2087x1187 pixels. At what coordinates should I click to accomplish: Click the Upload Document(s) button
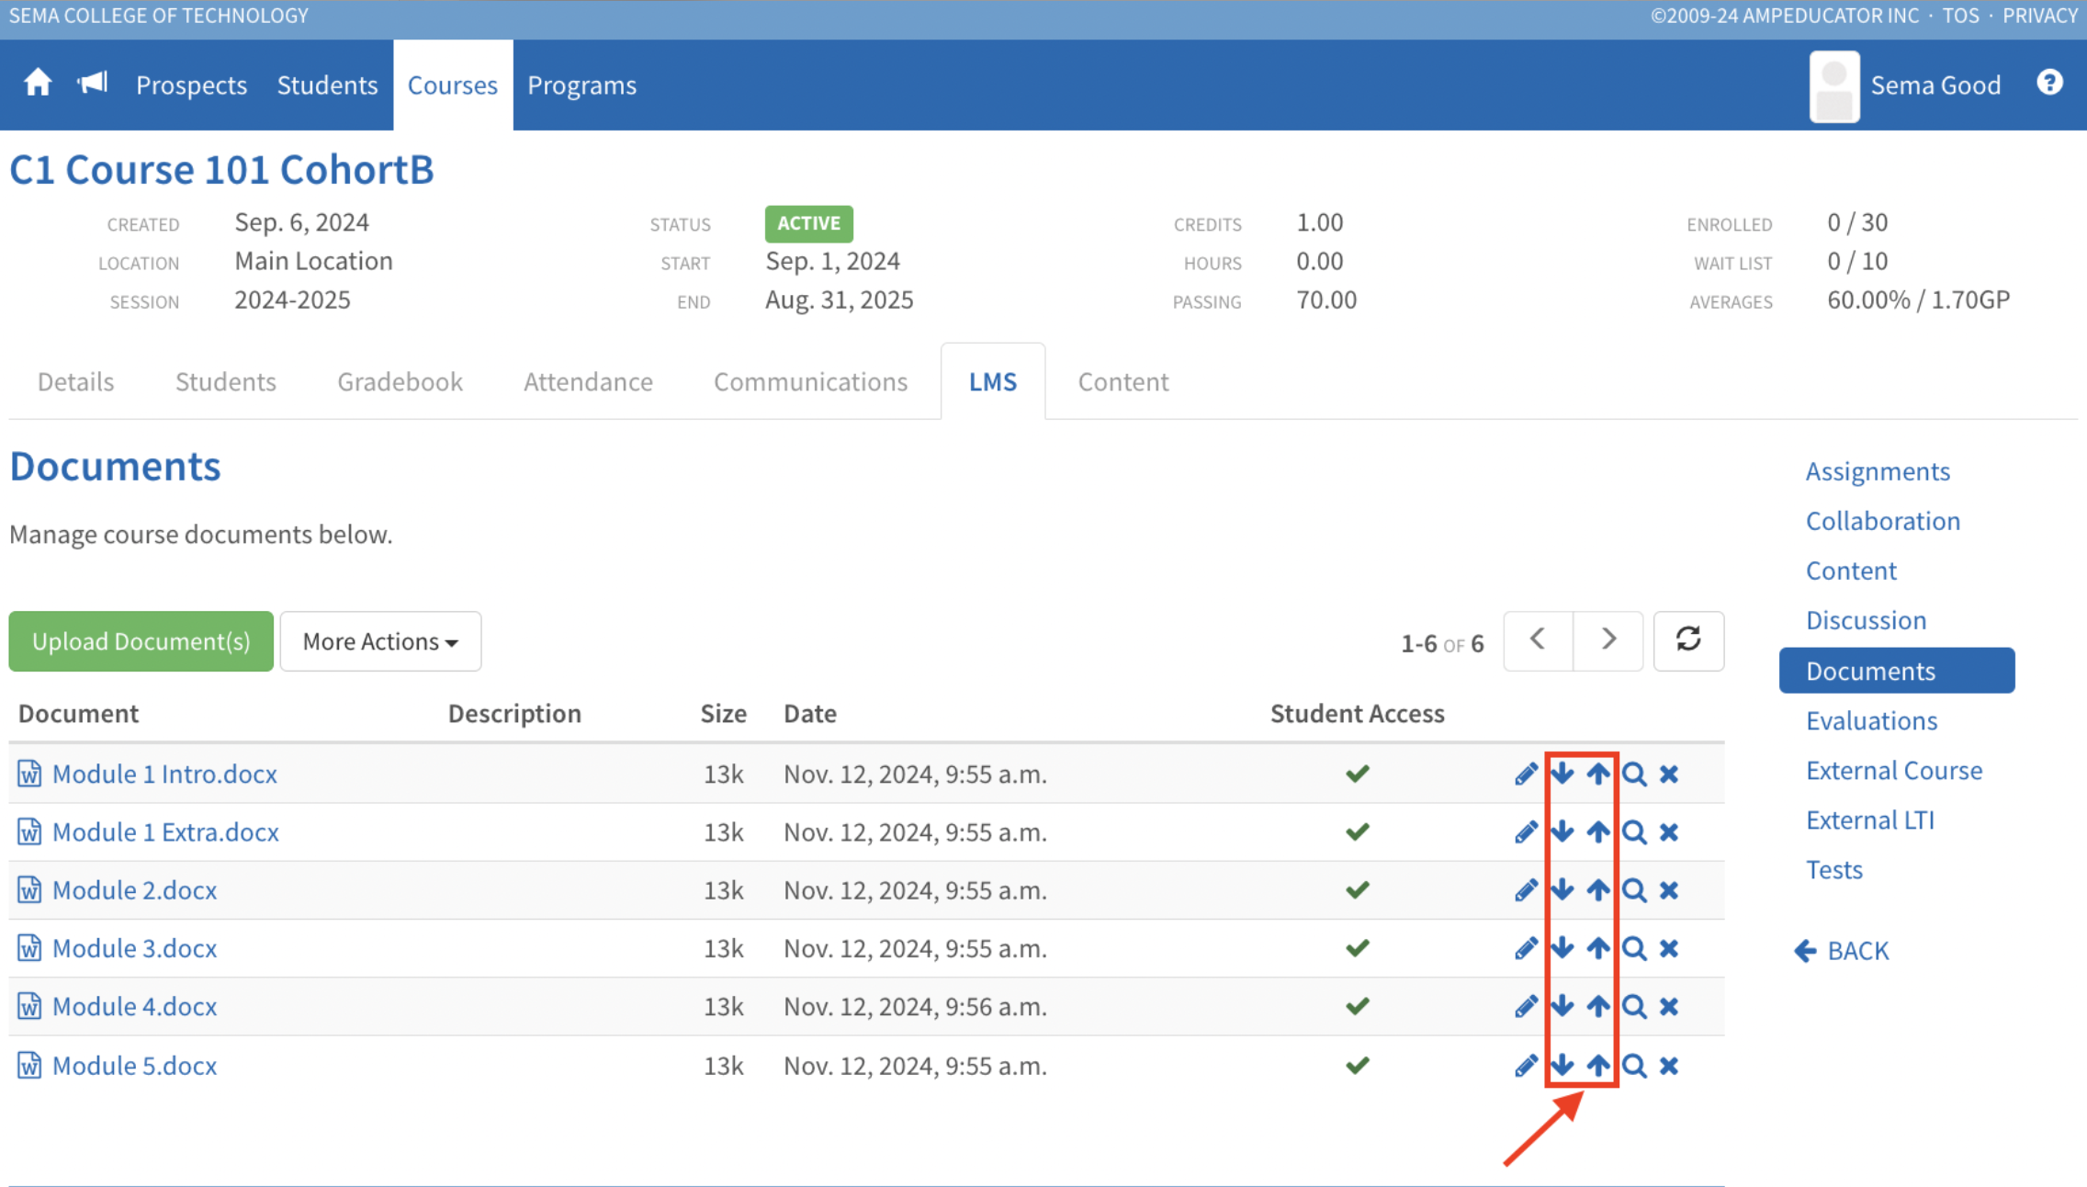pyautogui.click(x=141, y=641)
